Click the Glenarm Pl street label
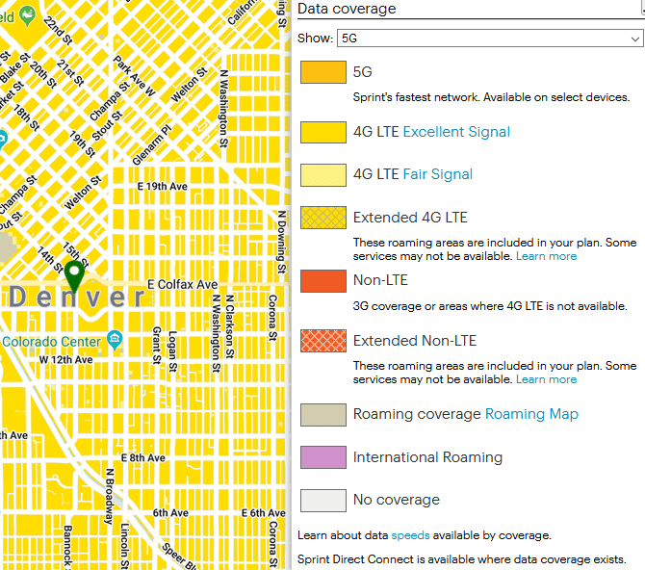The image size is (645, 570). (151, 144)
